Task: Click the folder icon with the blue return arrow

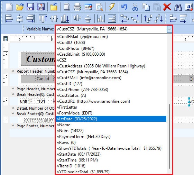Action: tap(54, 7)
